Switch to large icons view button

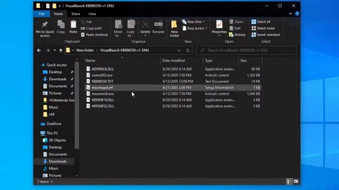296,182
